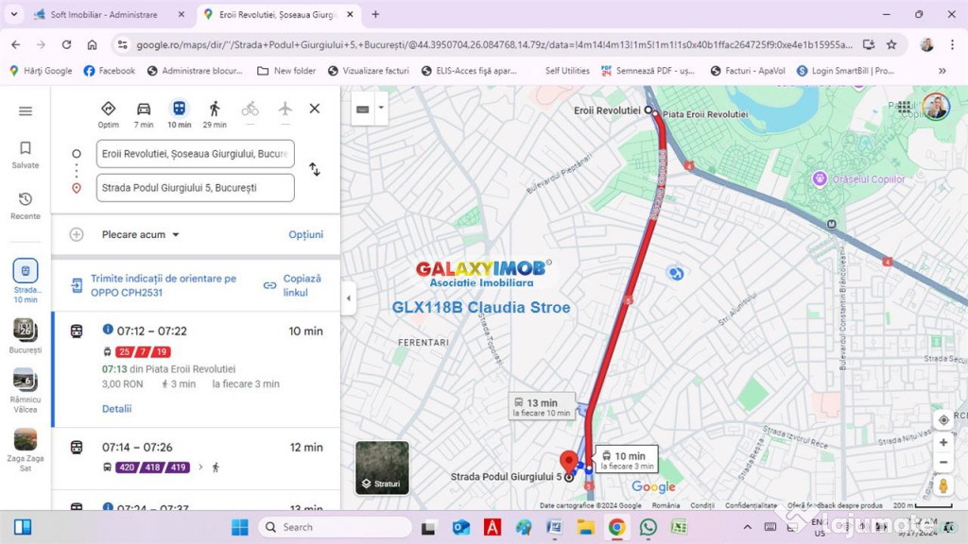968x544 pixels.
Task: Go to browser home page
Action: tap(92, 44)
